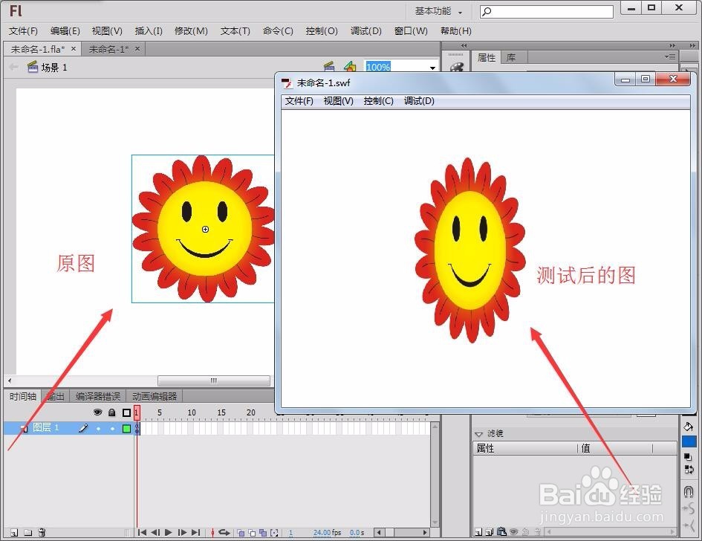
Task: Click the zoom percentage input field
Action: (396, 67)
